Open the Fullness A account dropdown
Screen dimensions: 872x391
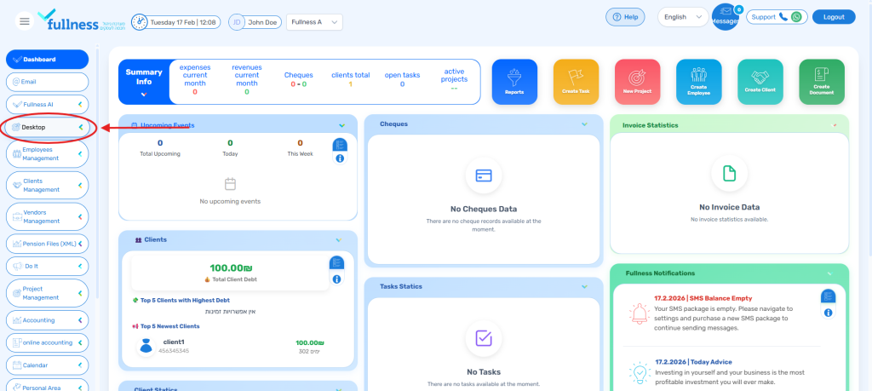[x=314, y=21]
